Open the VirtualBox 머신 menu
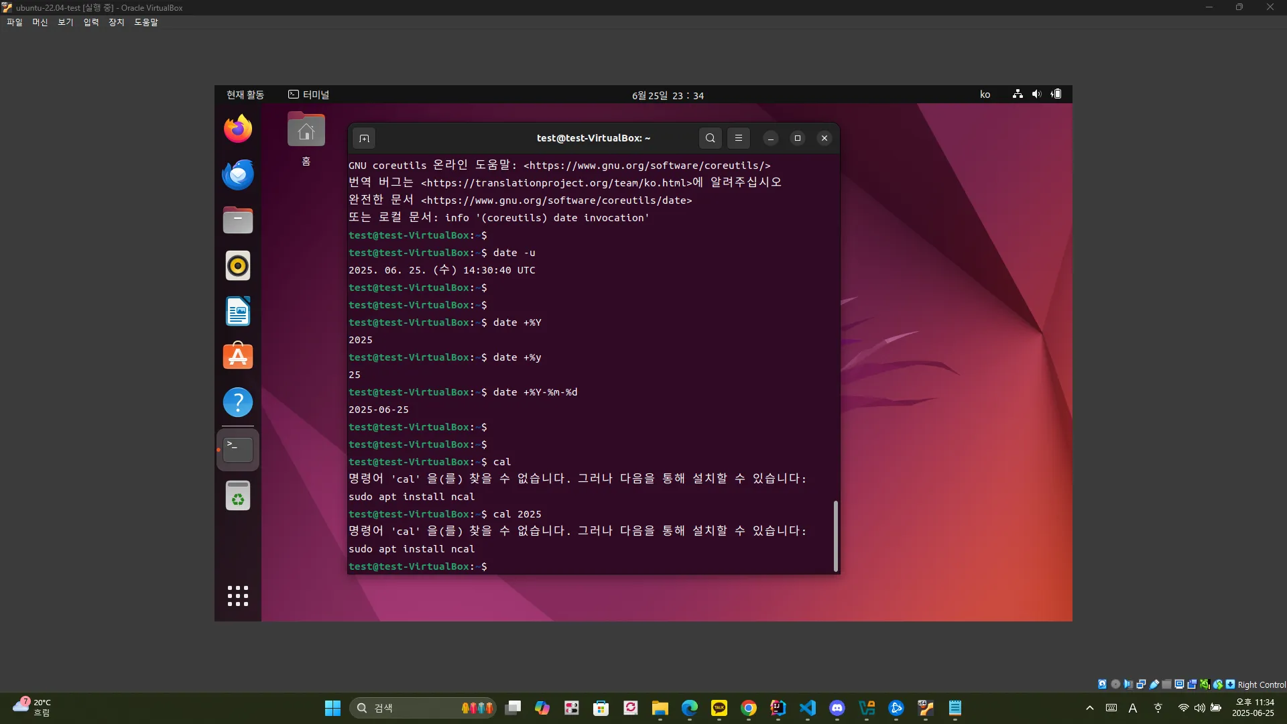 [40, 22]
